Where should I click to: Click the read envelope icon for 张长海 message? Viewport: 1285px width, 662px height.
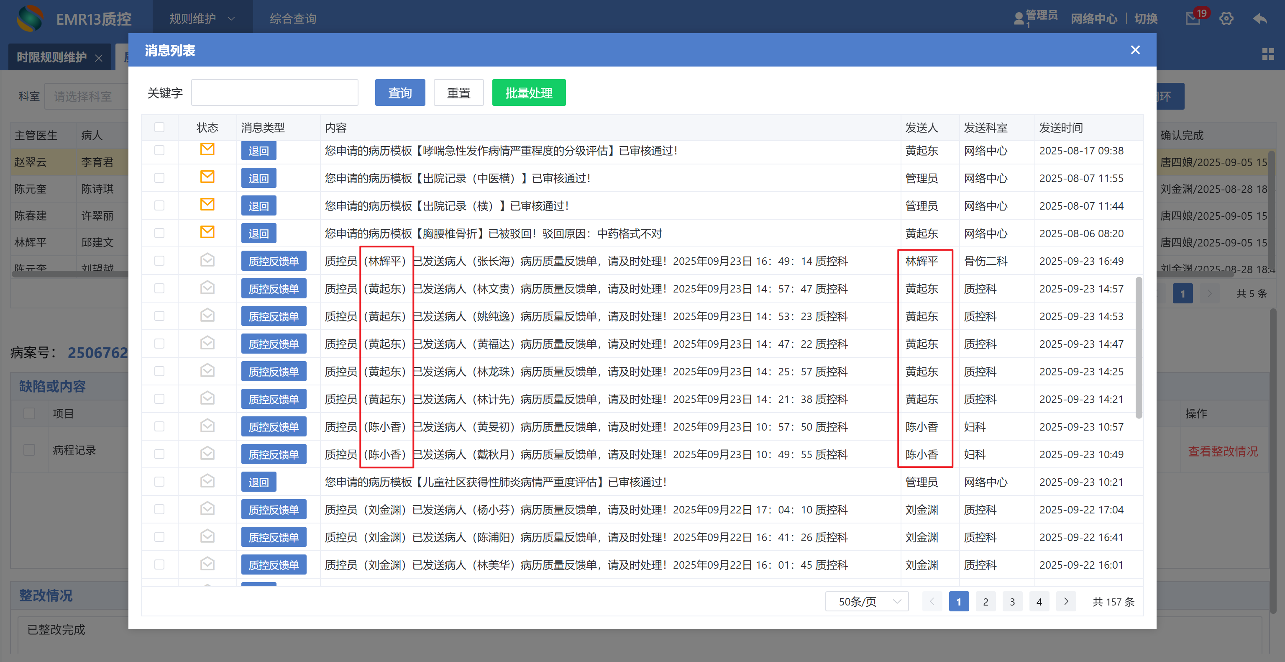click(207, 260)
